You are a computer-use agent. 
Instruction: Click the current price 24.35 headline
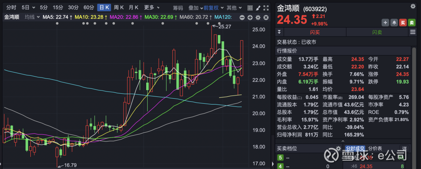(x=292, y=19)
